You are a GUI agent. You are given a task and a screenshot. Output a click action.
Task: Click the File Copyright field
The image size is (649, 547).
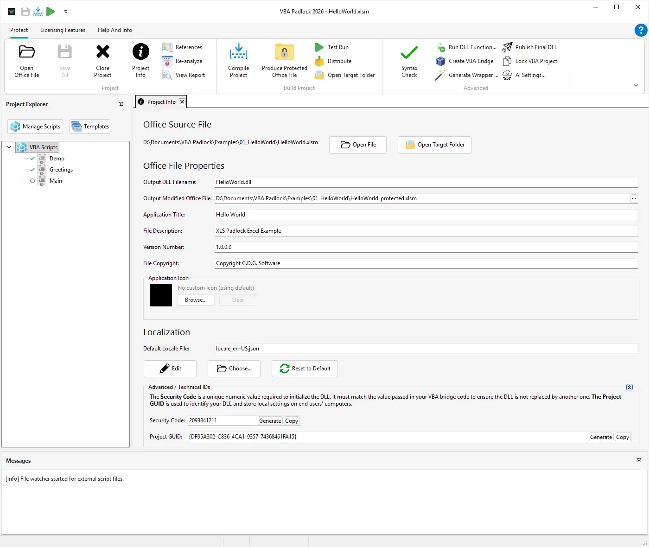pos(426,263)
